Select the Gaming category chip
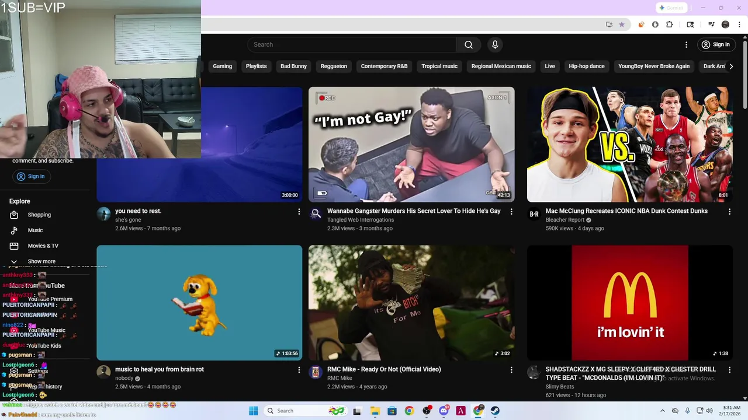 click(222, 66)
